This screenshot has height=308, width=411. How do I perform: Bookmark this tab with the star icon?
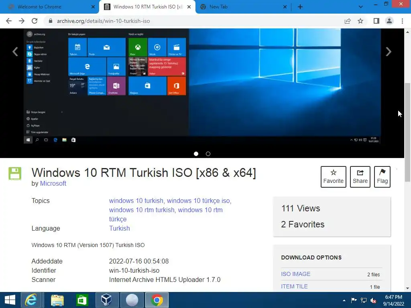(360, 21)
